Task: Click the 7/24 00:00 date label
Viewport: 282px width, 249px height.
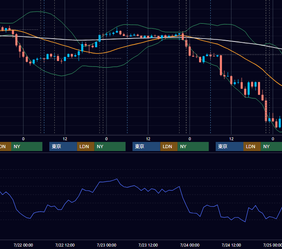Action: click(190, 245)
